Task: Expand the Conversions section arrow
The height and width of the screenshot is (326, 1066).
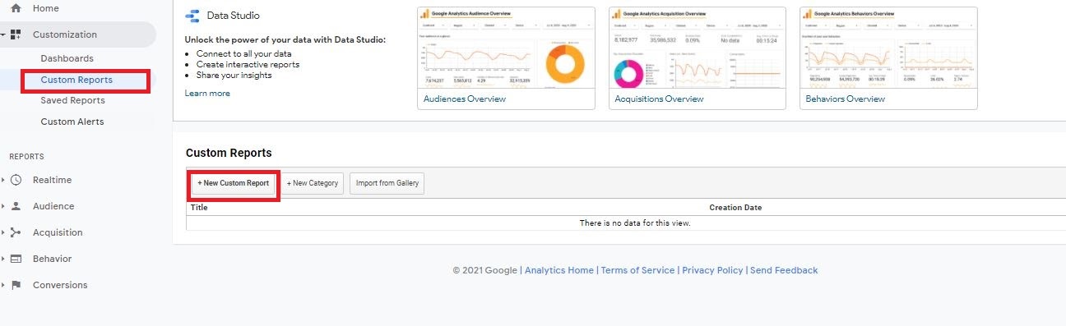Action: (x=3, y=285)
